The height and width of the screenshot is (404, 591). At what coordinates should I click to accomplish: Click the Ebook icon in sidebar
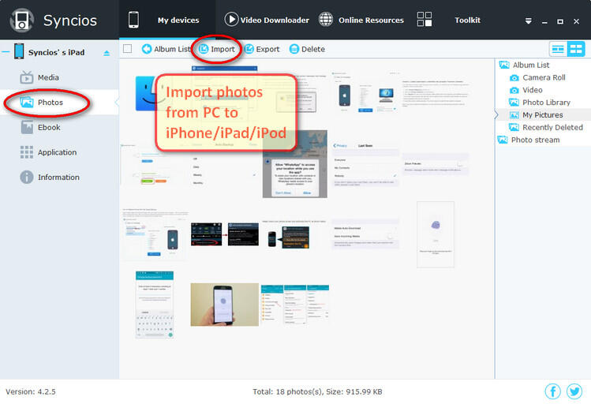pos(27,127)
